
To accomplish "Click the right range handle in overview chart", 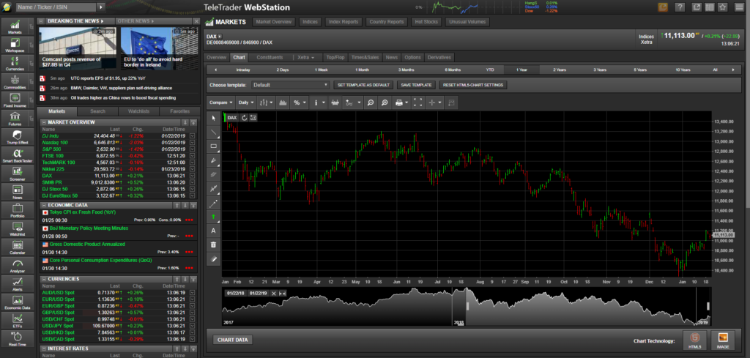I will [x=708, y=306].
